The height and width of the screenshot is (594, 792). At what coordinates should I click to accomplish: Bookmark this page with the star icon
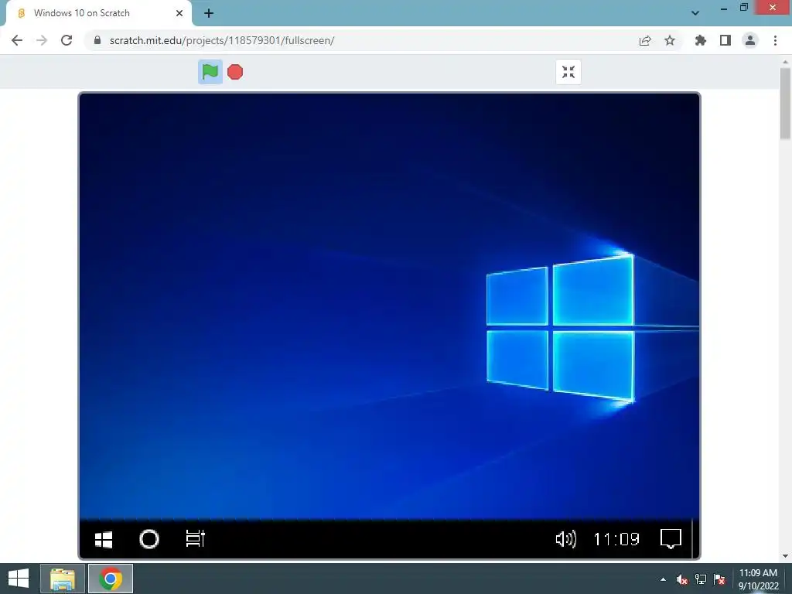click(670, 40)
